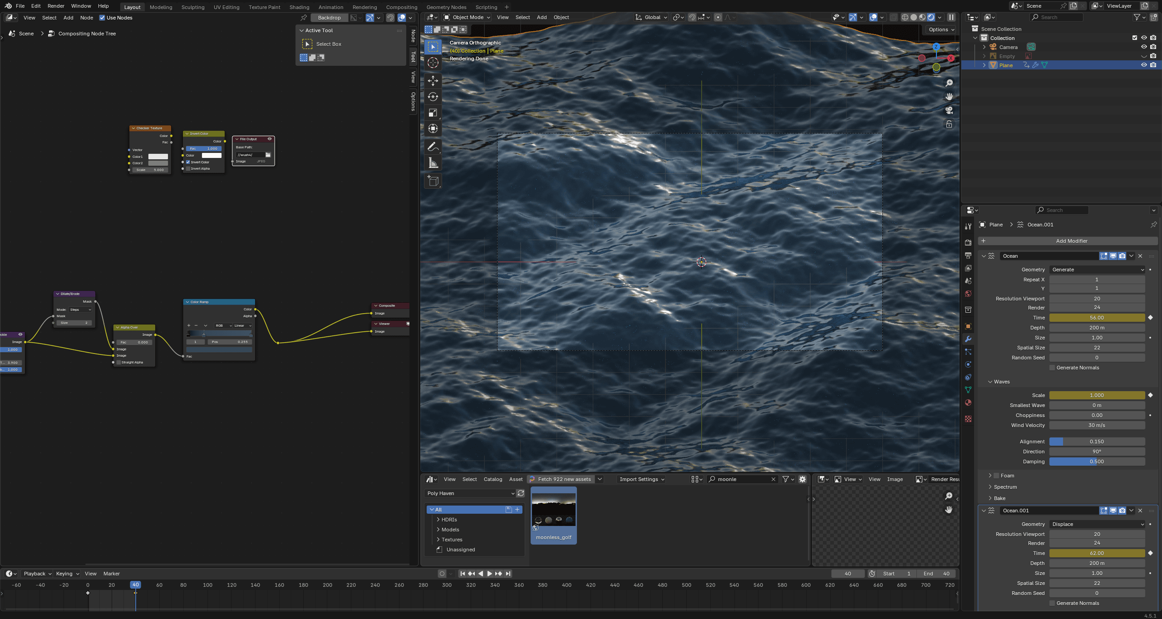Click the pan hand icon in the viewport

coord(949,97)
